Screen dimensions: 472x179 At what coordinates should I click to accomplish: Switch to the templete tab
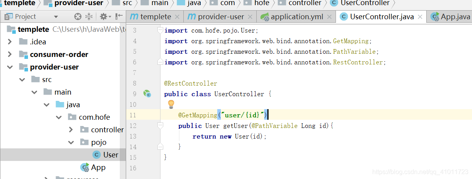[156, 17]
